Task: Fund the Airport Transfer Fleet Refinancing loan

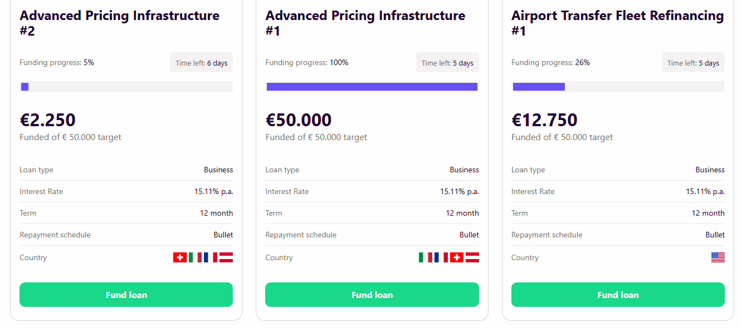Action: pyautogui.click(x=618, y=295)
